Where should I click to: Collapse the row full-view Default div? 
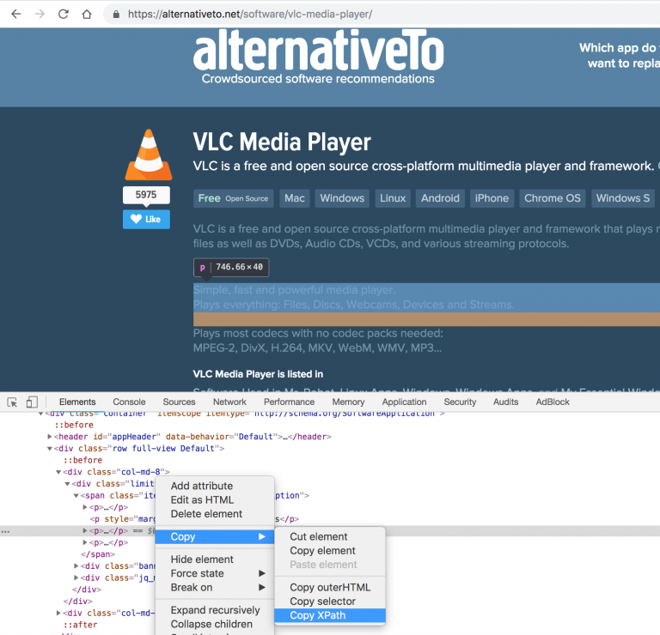click(49, 449)
